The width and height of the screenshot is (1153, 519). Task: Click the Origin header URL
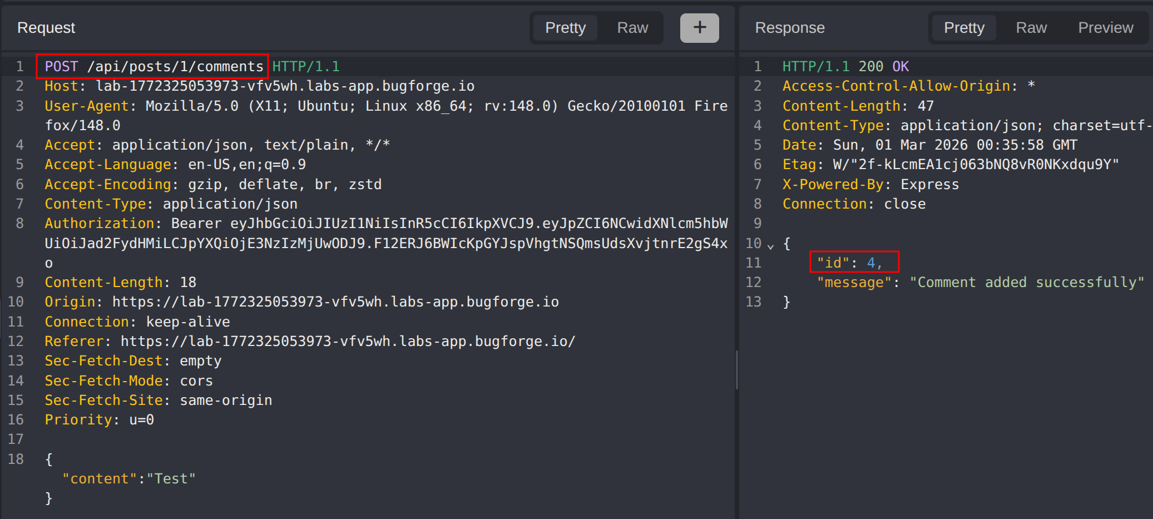335,302
